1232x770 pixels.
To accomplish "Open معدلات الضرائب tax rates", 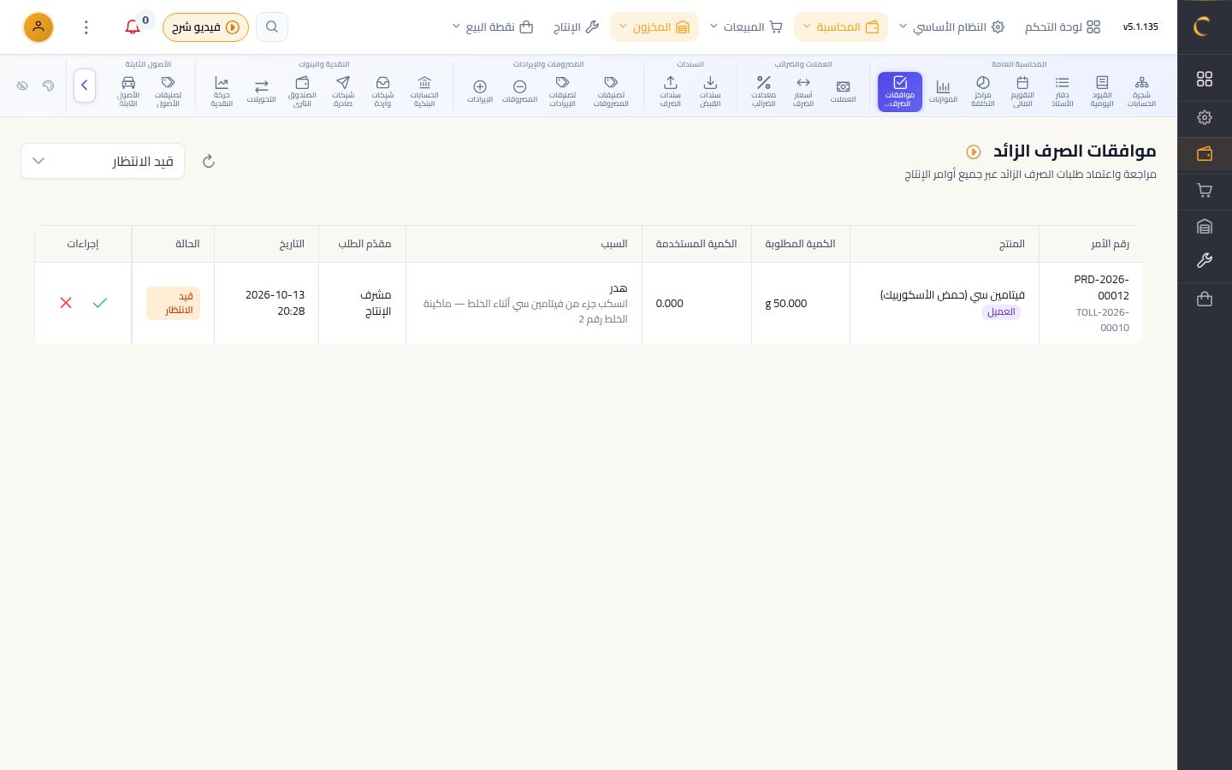I will coord(763,92).
